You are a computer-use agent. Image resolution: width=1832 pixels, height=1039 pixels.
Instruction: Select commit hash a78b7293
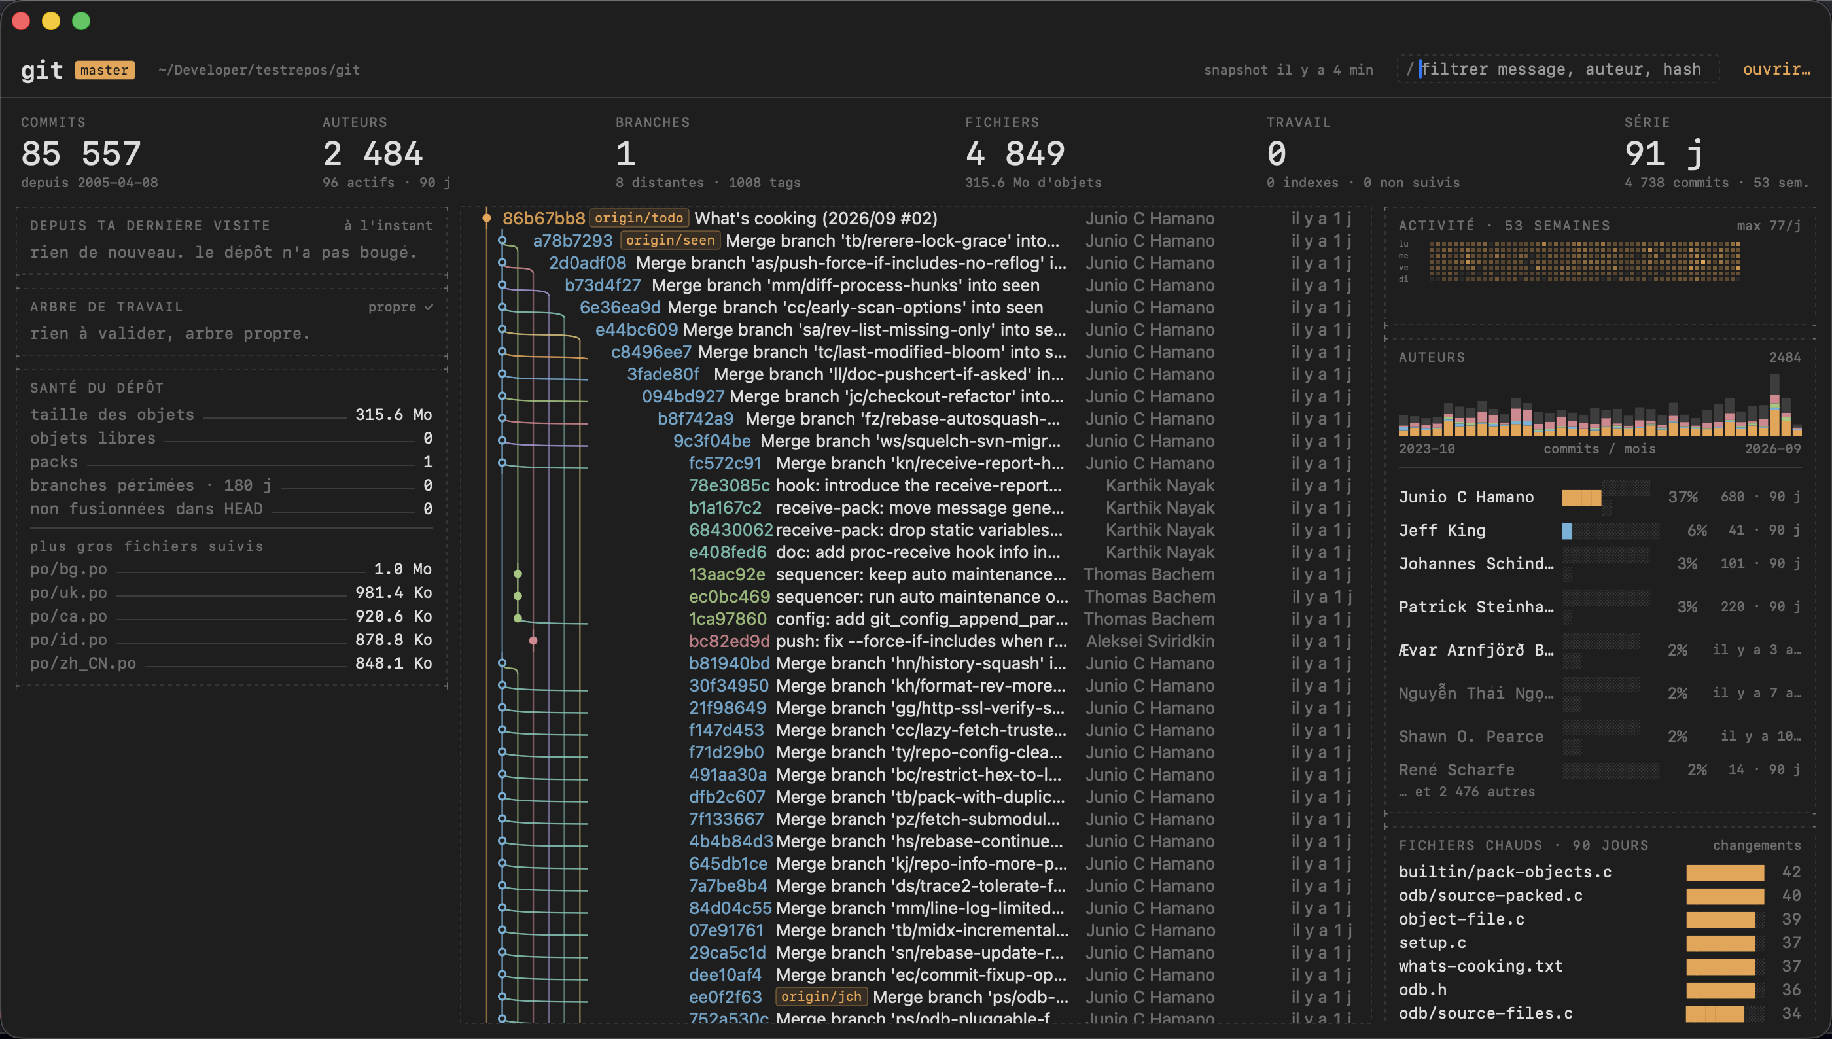pos(572,241)
